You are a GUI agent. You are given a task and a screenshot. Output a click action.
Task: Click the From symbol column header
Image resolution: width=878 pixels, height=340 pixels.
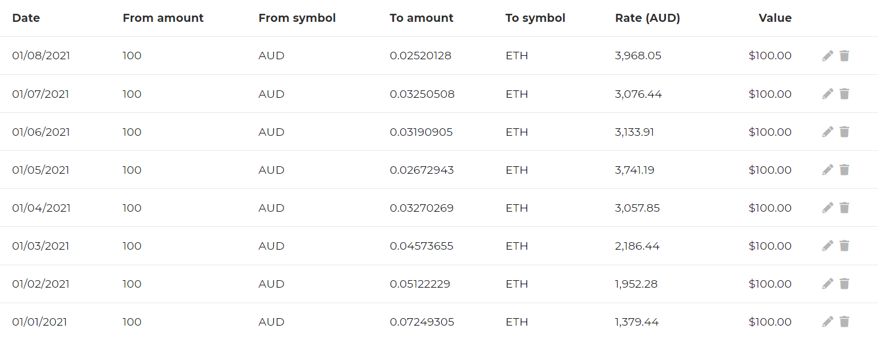(297, 18)
